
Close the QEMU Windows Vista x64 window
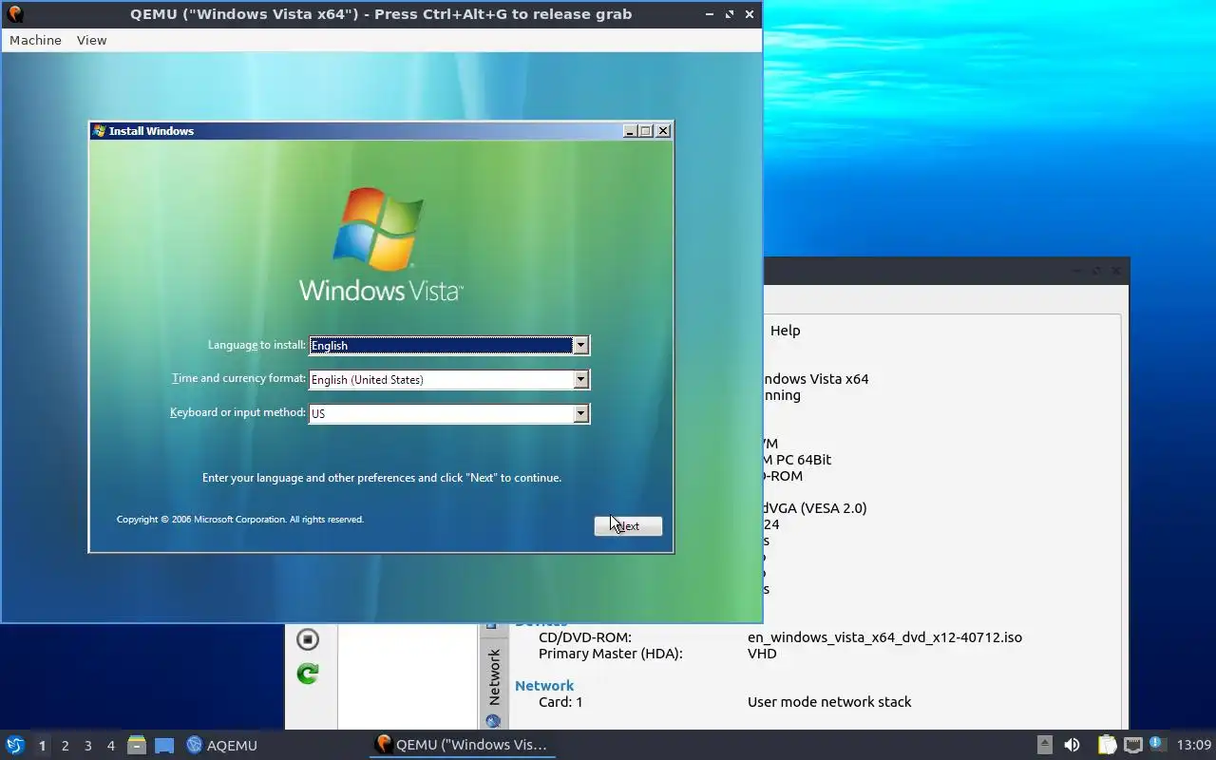(750, 14)
